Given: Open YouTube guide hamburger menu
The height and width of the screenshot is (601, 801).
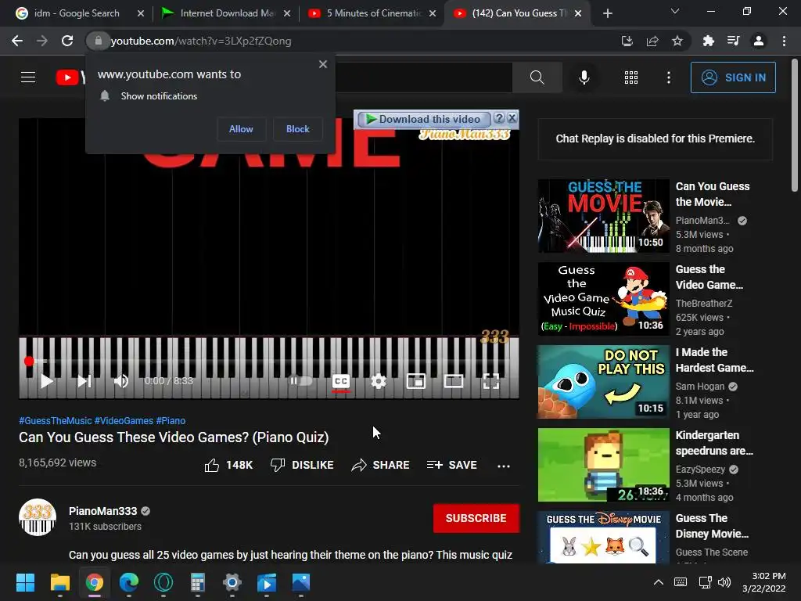Looking at the screenshot, I should click(28, 77).
